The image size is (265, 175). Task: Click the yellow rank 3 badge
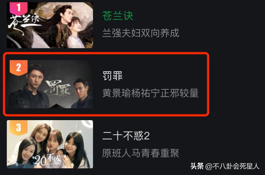tap(19, 128)
